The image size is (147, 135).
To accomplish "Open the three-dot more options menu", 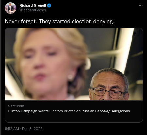I will point(141,5).
